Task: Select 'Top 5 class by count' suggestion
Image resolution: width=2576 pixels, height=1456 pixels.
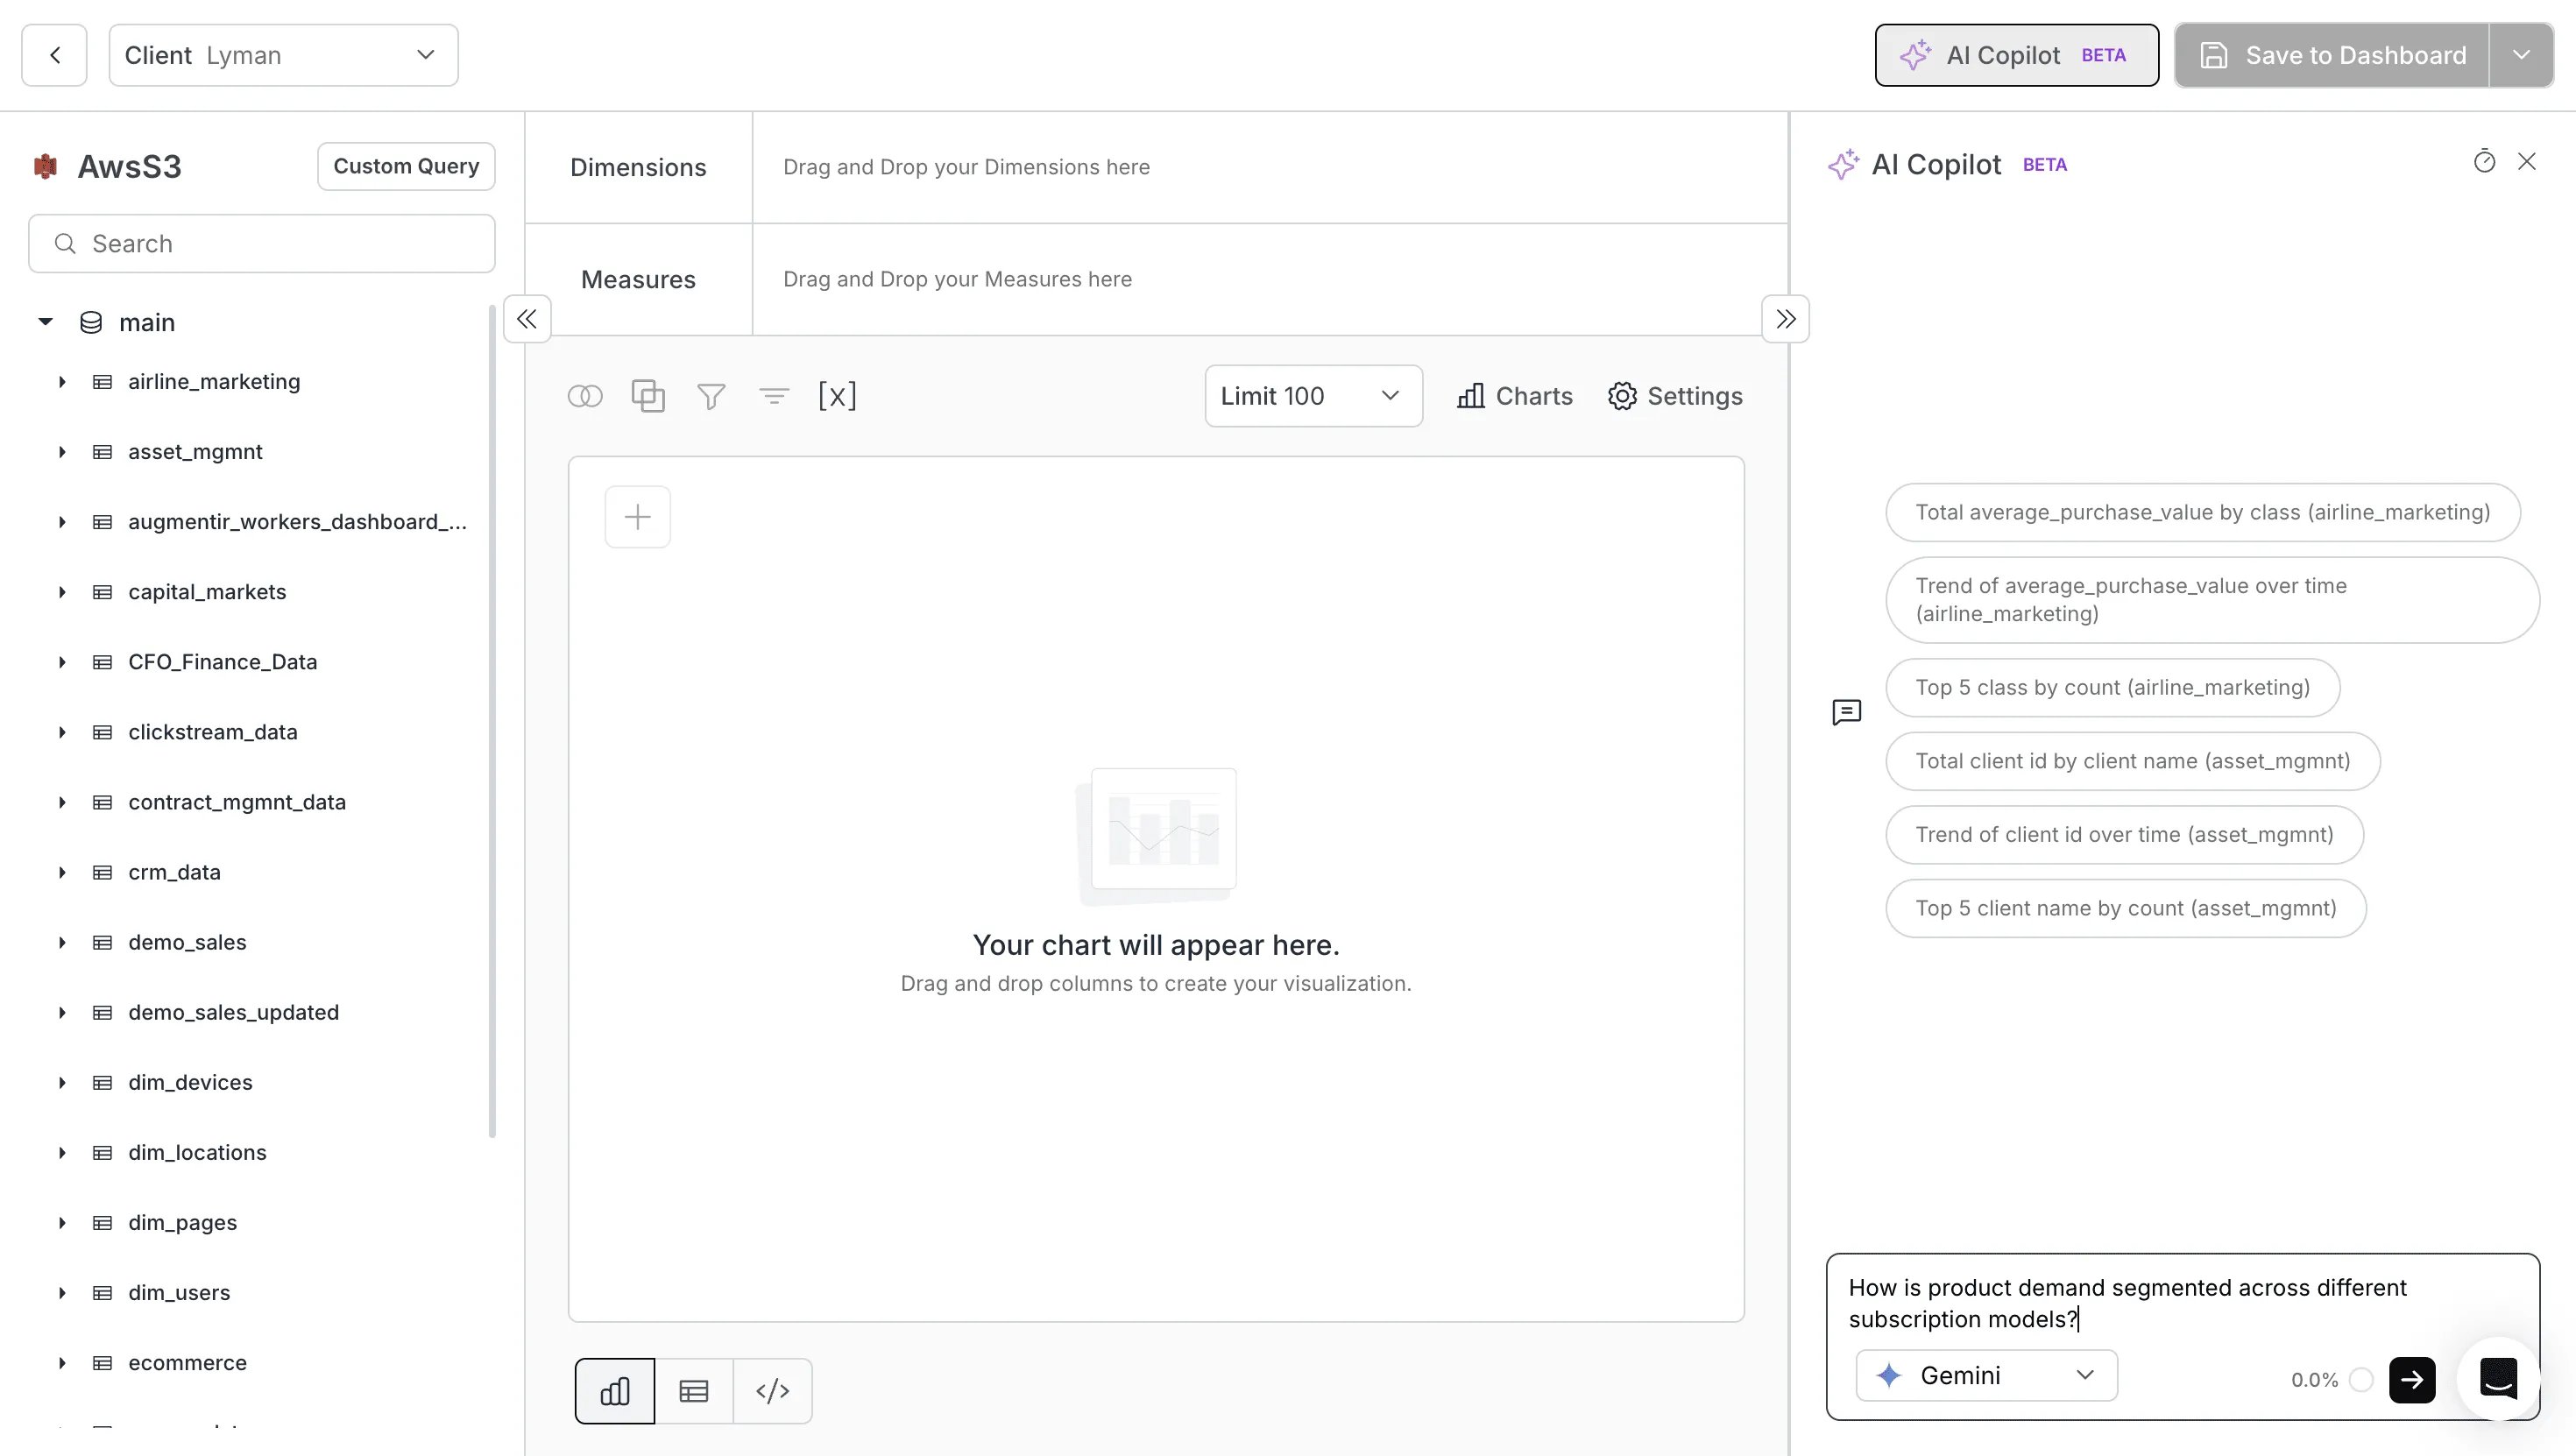Action: coord(2112,688)
